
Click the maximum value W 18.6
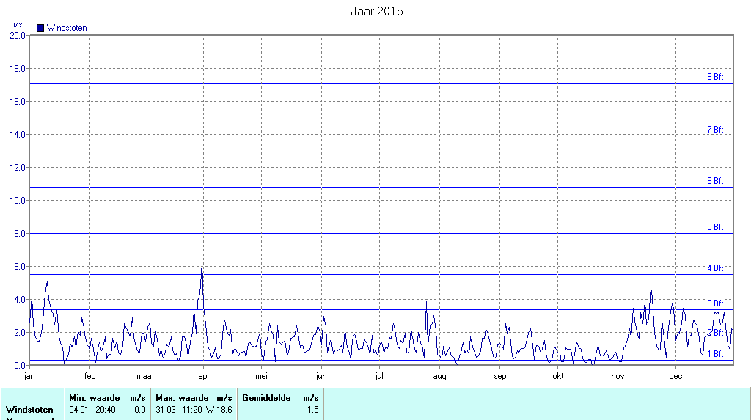pyautogui.click(x=219, y=410)
